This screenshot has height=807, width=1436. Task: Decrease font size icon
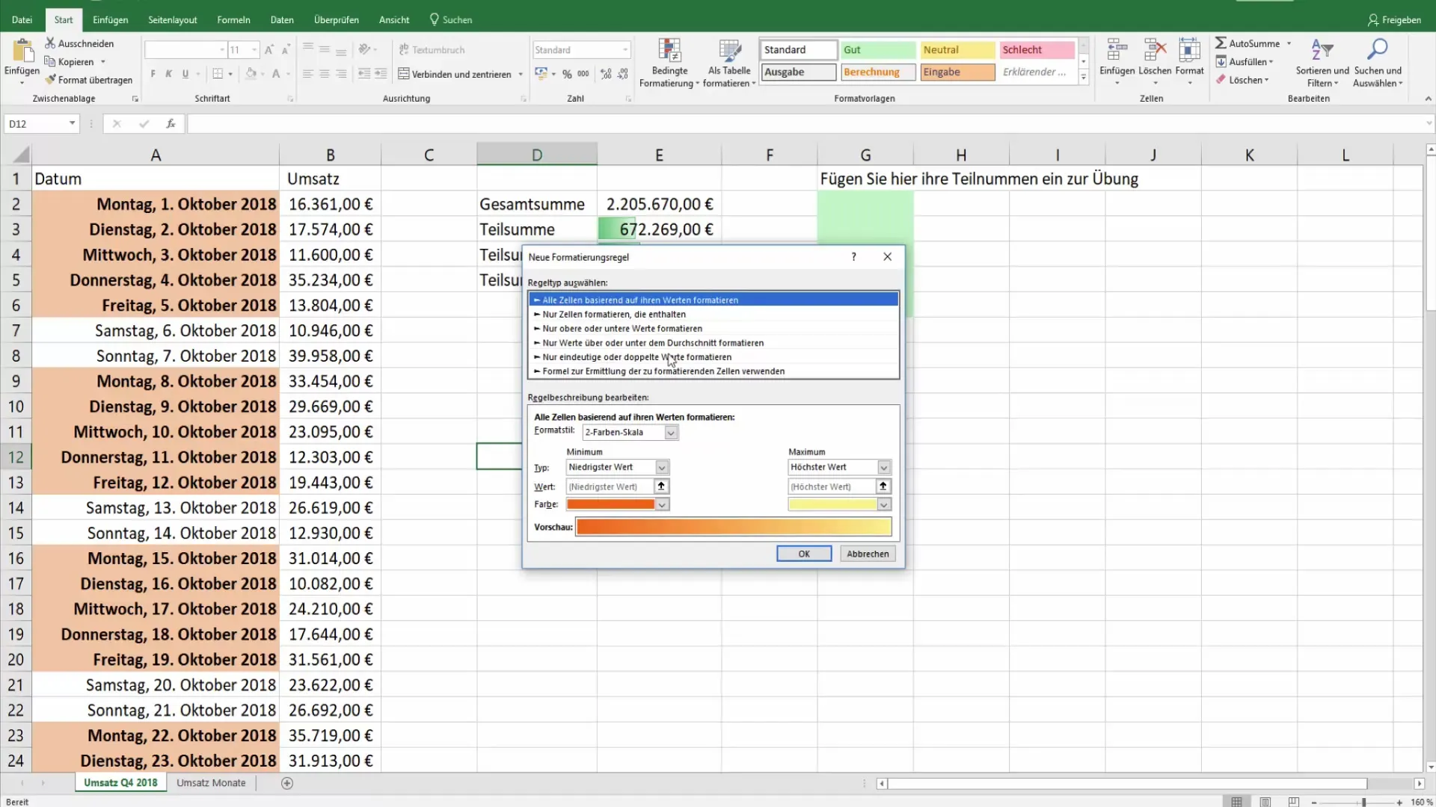pos(286,49)
